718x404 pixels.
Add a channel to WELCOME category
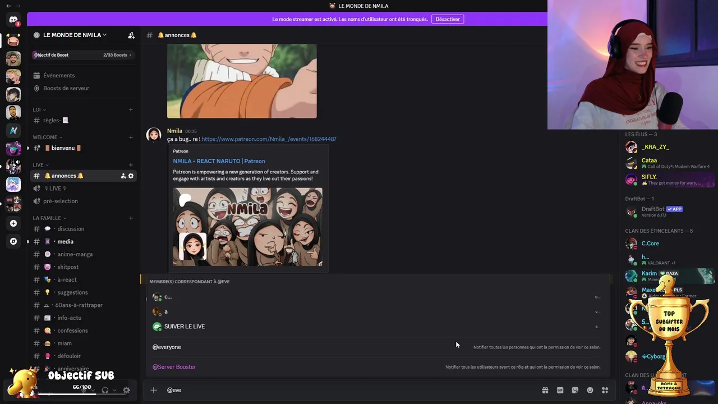[131, 137]
